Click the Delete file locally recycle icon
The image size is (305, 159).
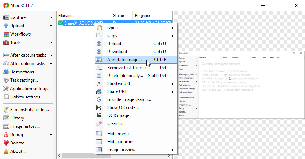click(99, 76)
